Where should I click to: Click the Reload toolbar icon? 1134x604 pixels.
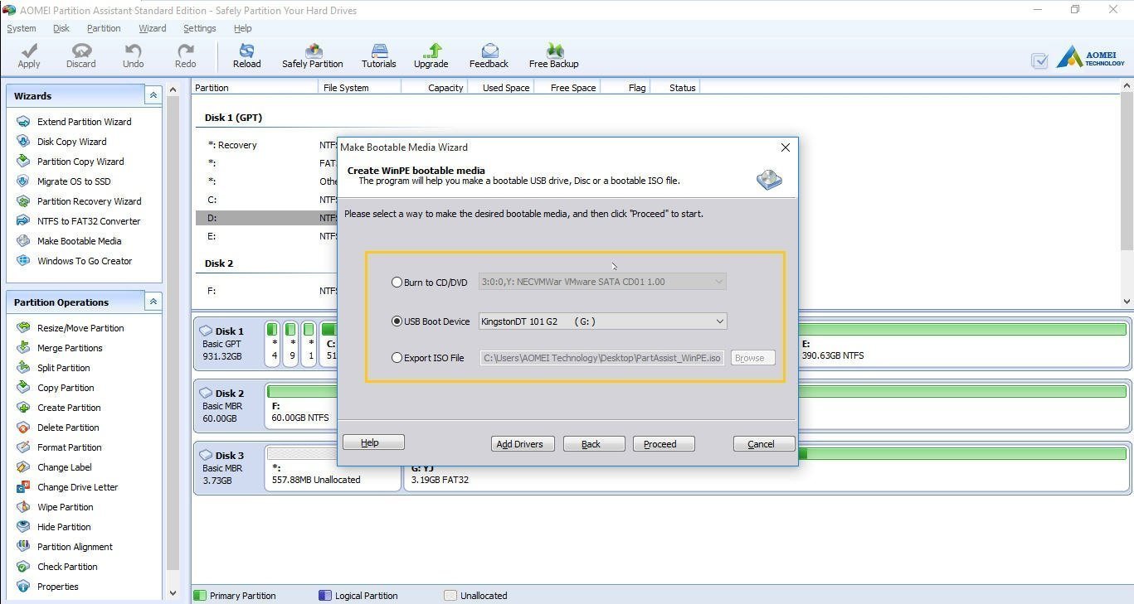coord(246,56)
